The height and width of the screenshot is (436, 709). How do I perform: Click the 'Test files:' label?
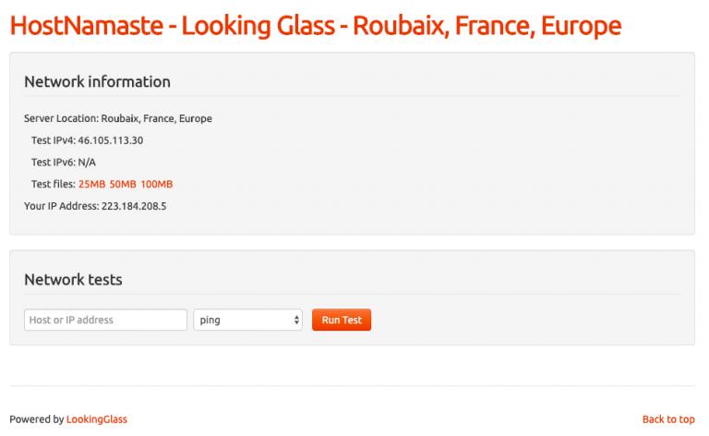click(54, 184)
